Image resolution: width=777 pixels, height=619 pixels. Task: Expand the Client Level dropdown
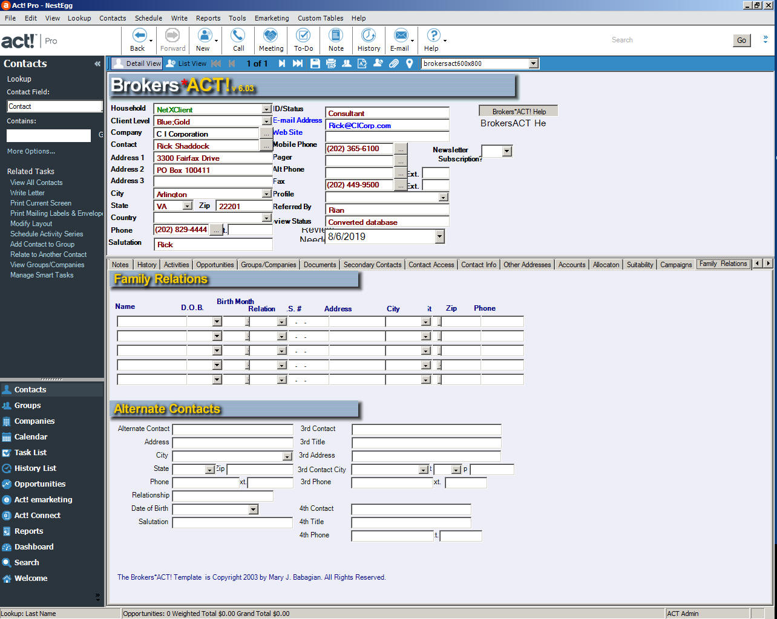pos(266,122)
